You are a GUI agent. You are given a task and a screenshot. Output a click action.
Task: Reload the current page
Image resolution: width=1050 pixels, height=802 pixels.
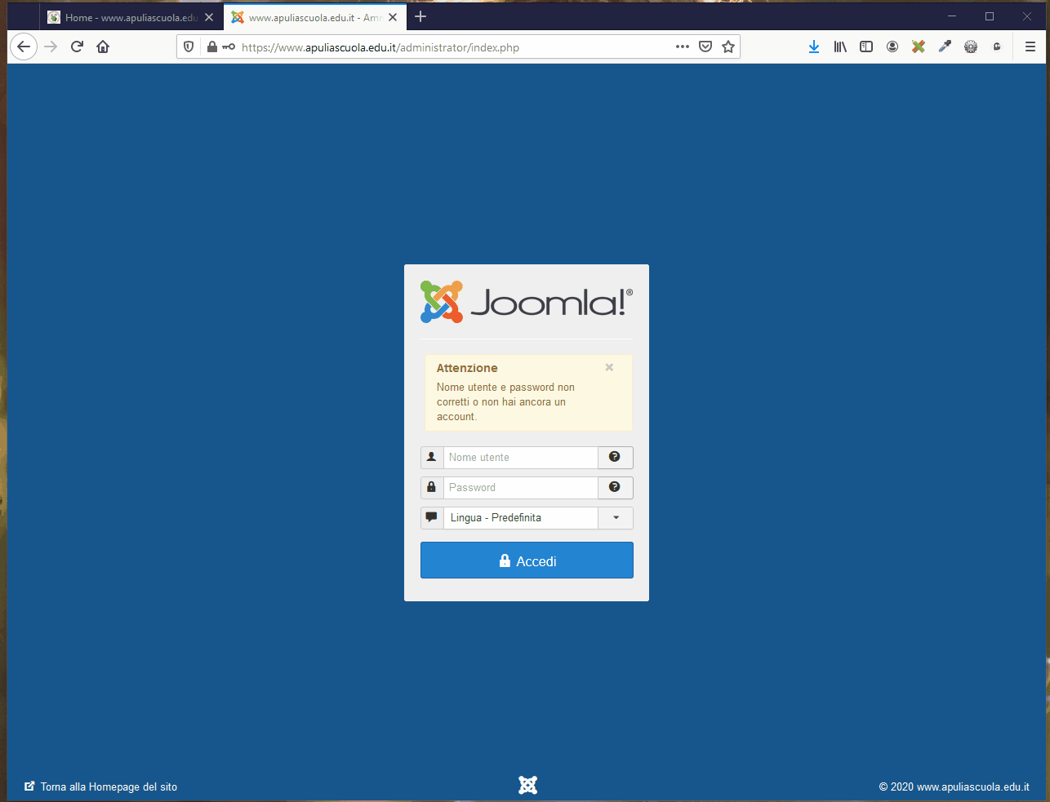tap(77, 47)
